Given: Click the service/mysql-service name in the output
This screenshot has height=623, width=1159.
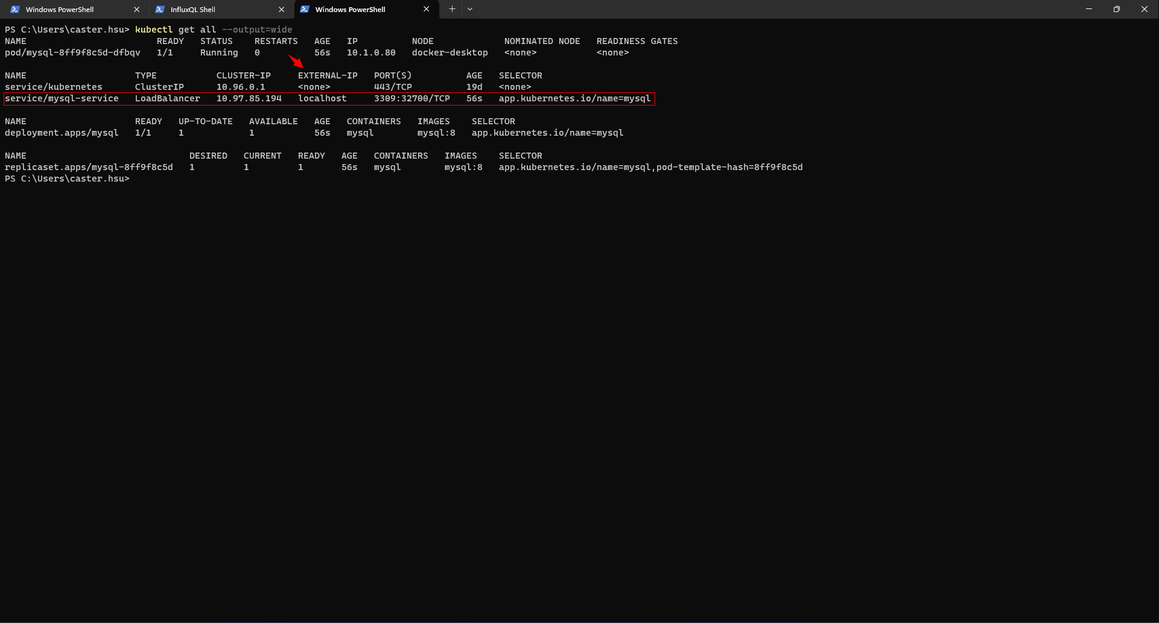Looking at the screenshot, I should point(62,98).
